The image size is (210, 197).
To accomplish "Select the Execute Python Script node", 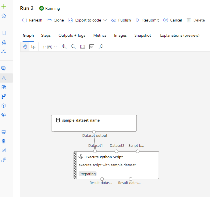I will (116, 165).
